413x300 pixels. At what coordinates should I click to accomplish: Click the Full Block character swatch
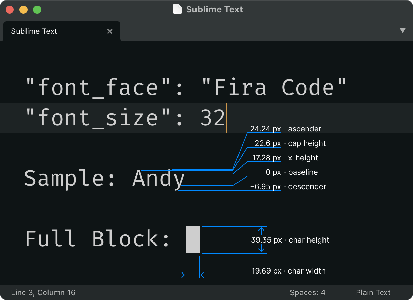(193, 239)
